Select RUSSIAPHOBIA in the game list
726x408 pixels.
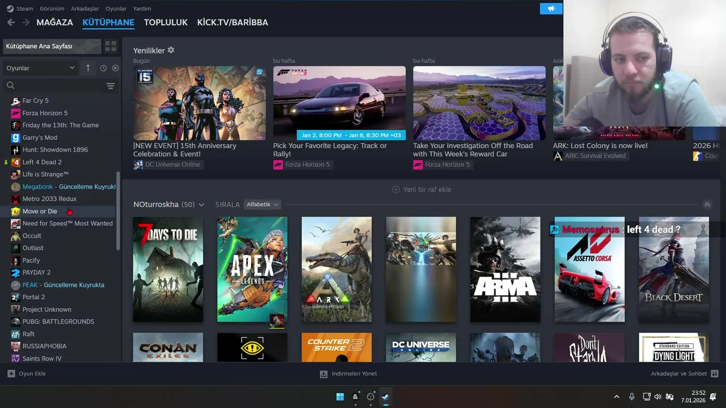click(x=60, y=346)
